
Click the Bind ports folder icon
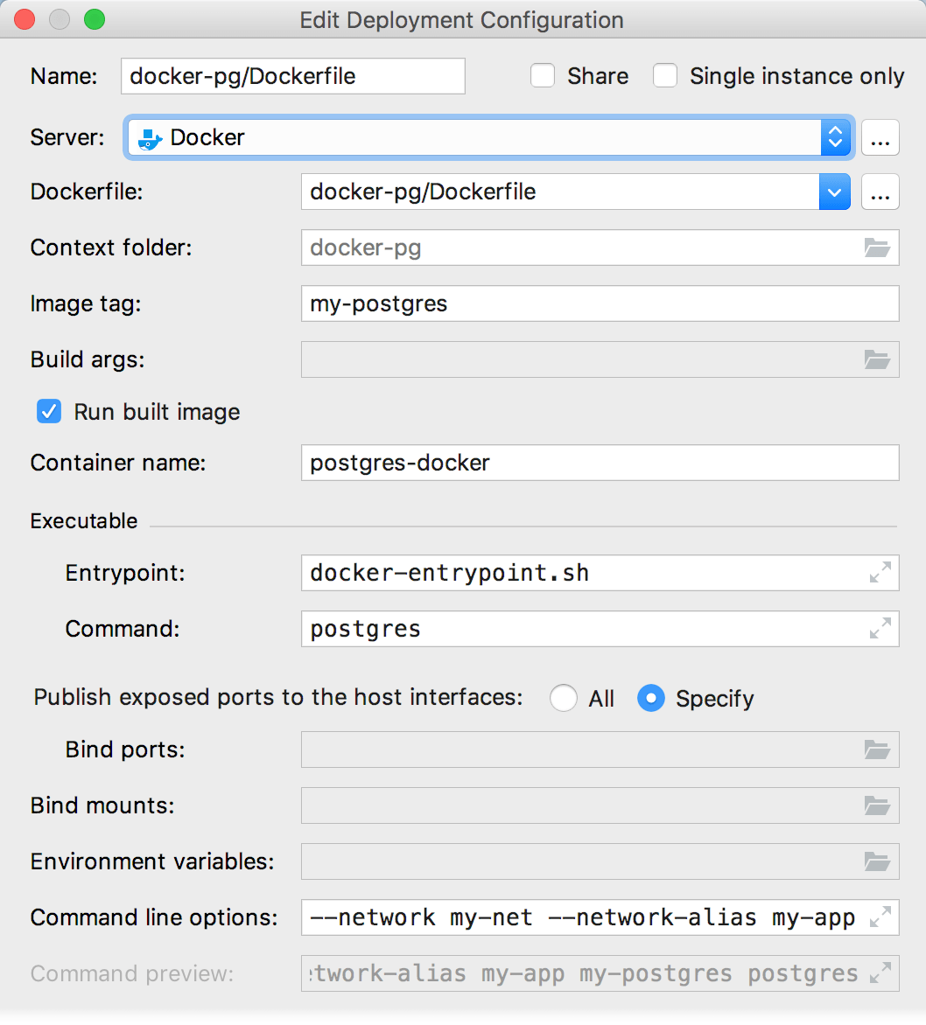(877, 750)
